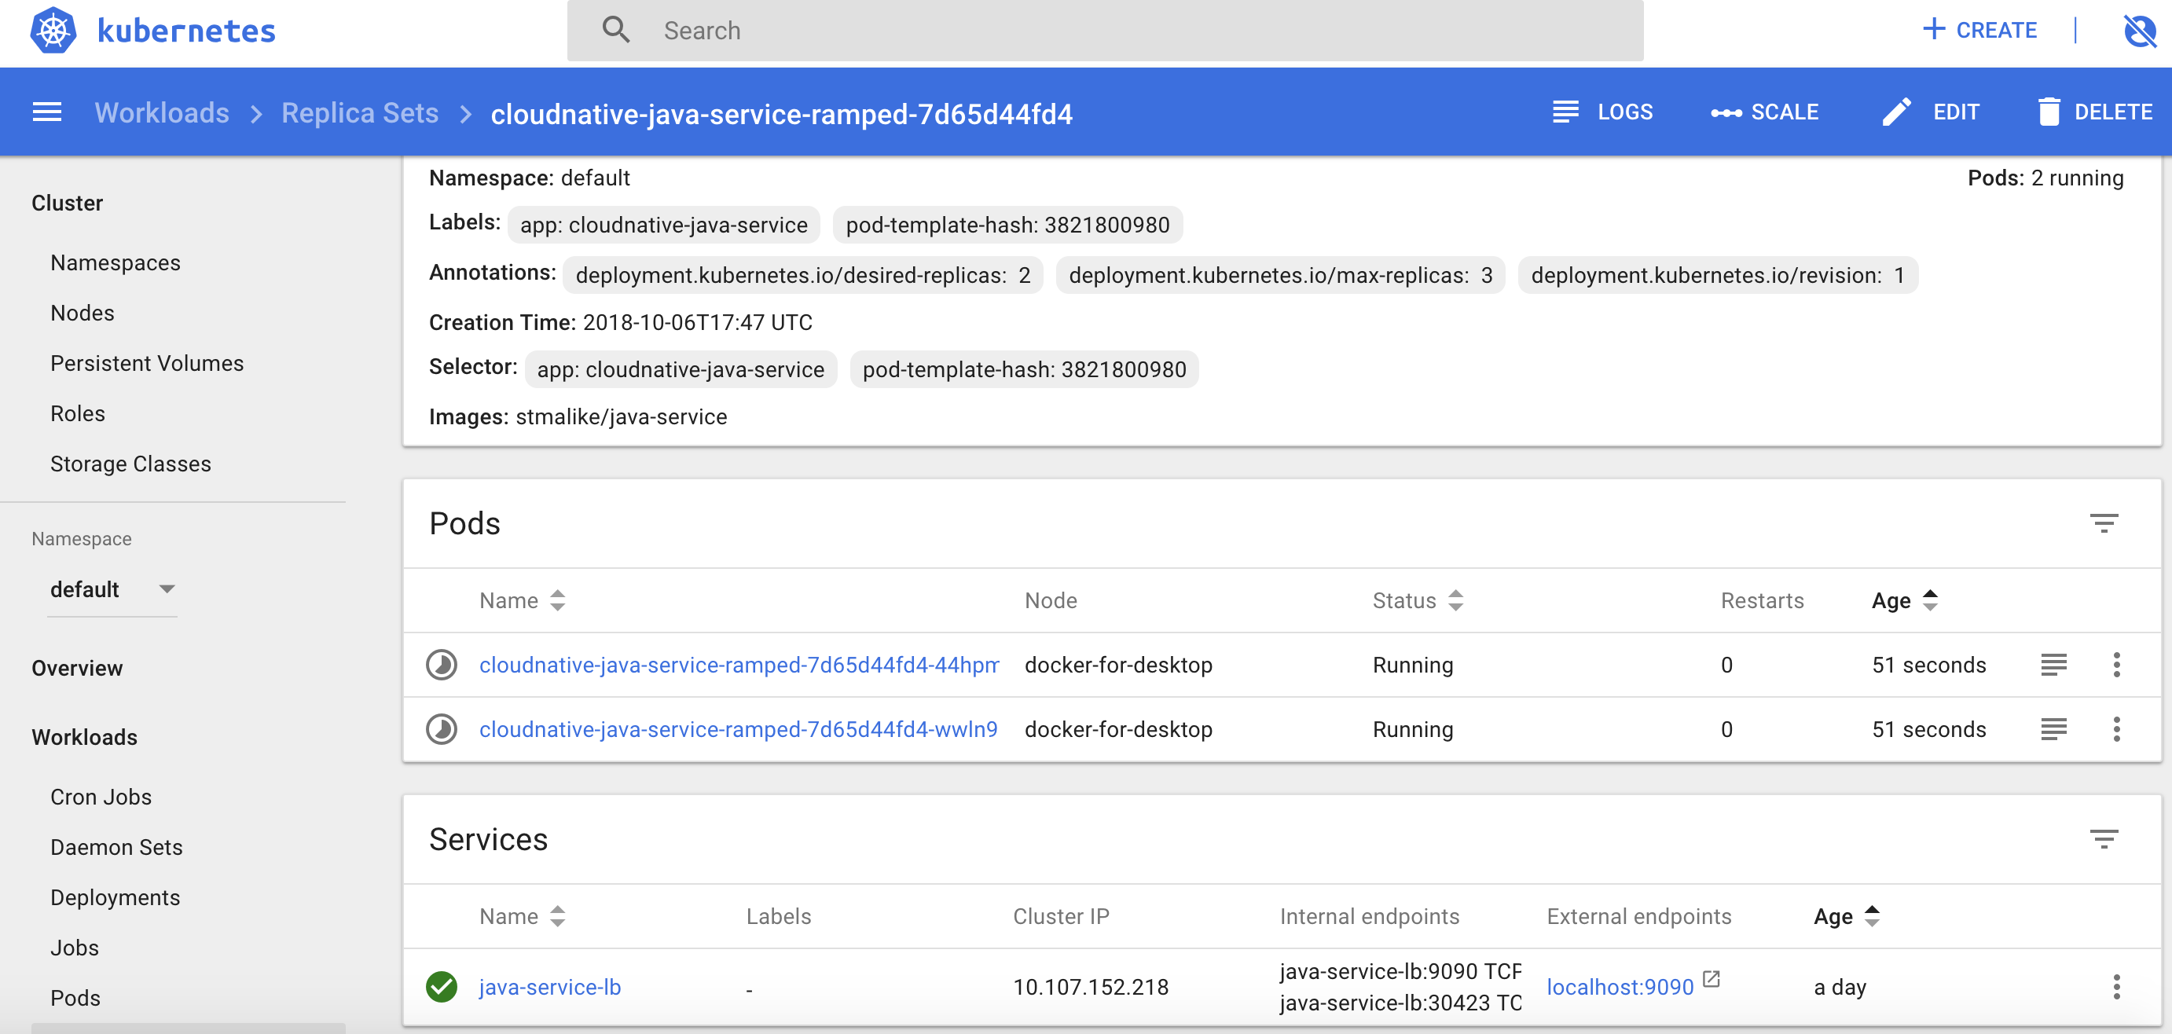Viewport: 2172px width, 1034px height.
Task: Click the CREATE button
Action: pos(1979,31)
